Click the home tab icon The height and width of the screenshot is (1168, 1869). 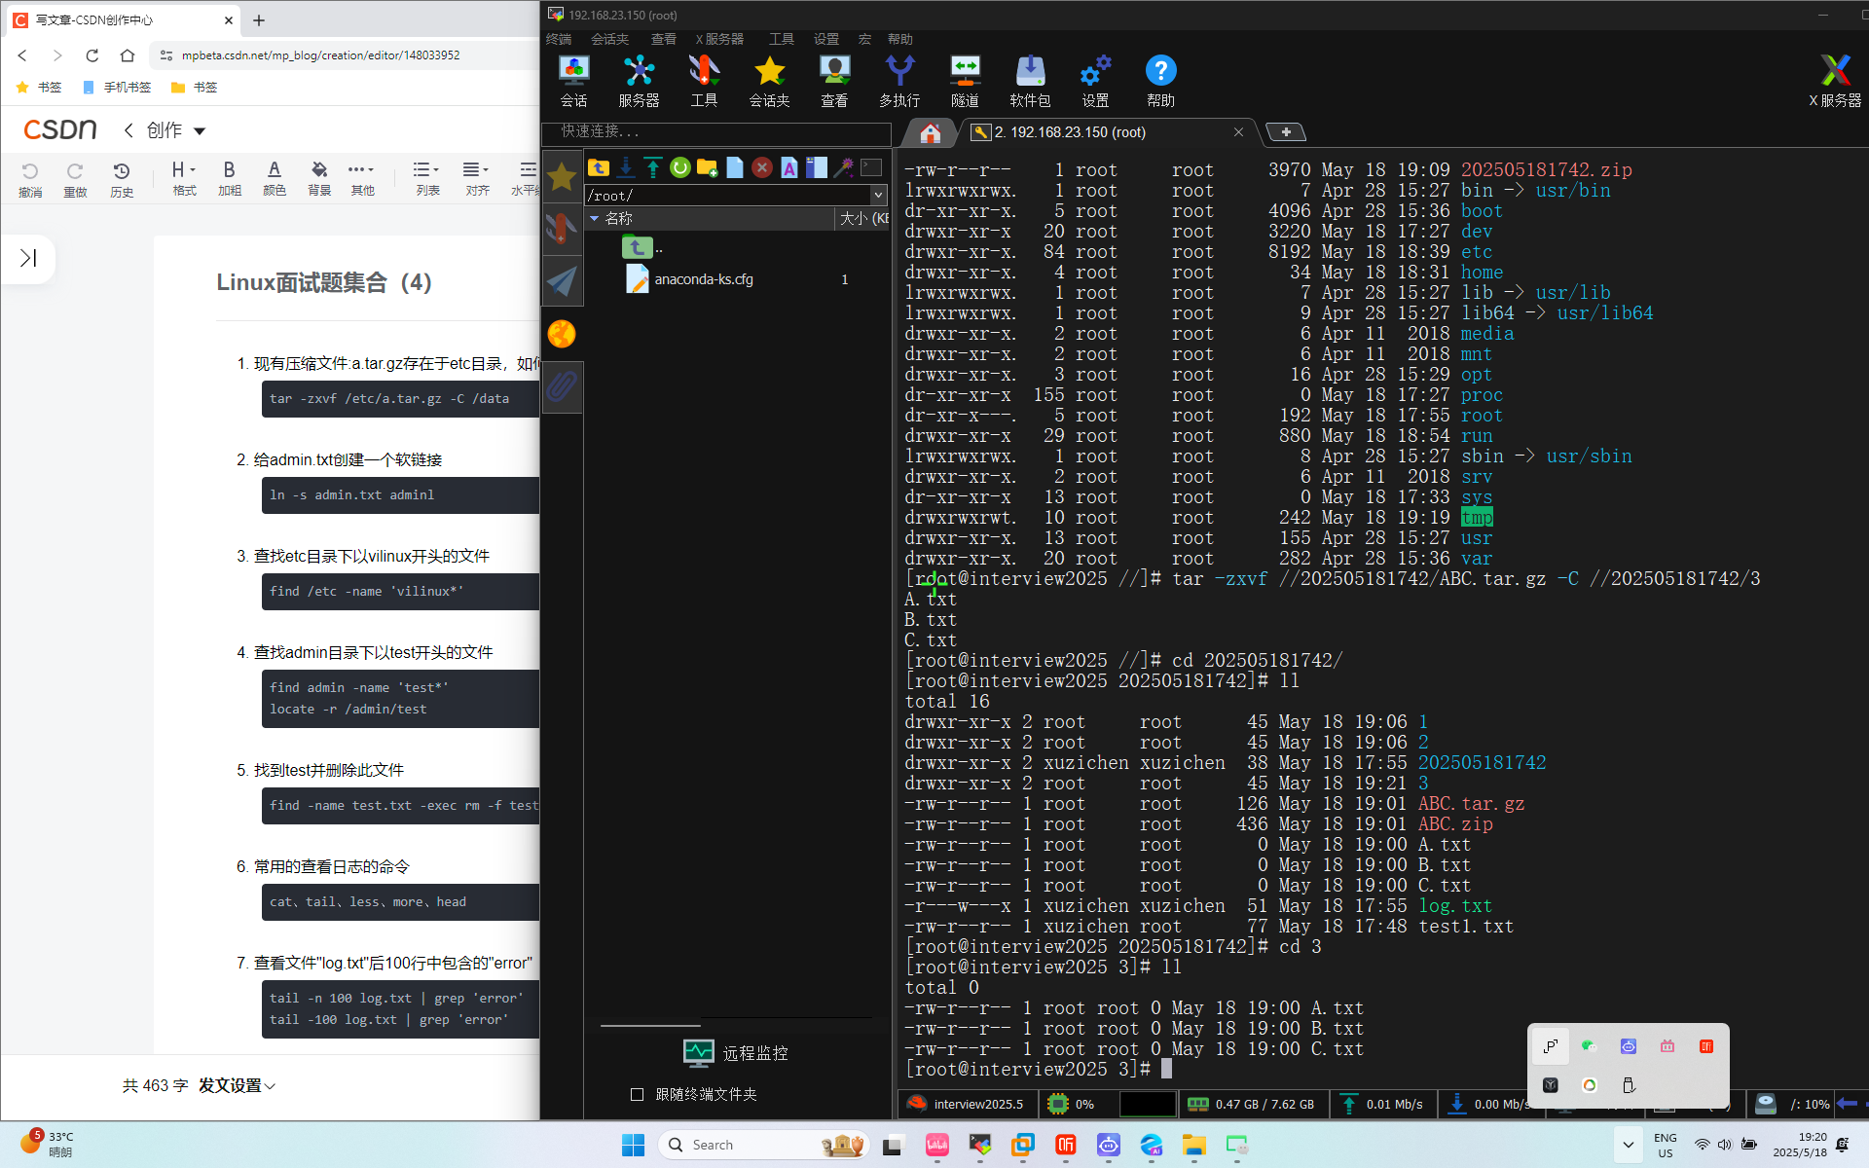[930, 132]
